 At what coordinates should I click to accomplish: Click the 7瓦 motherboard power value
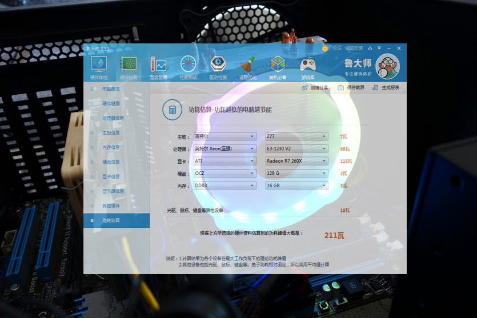343,137
